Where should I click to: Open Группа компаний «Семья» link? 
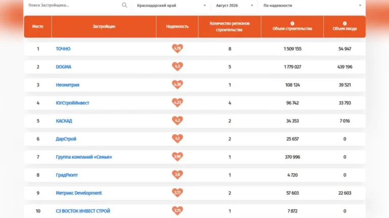84,157
